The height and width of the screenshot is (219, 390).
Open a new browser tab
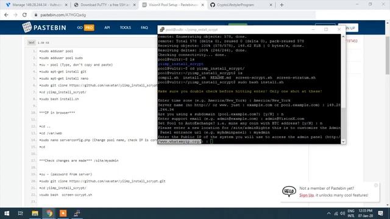(282, 5)
